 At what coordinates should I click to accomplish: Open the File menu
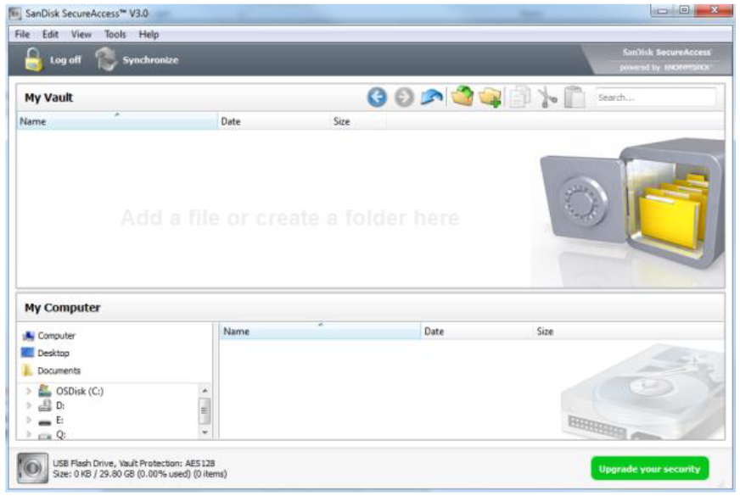[22, 35]
